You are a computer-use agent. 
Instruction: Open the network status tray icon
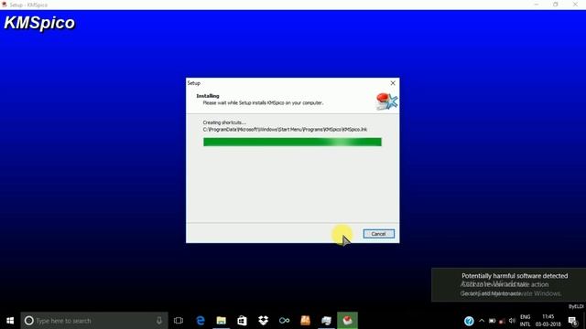tap(503, 321)
